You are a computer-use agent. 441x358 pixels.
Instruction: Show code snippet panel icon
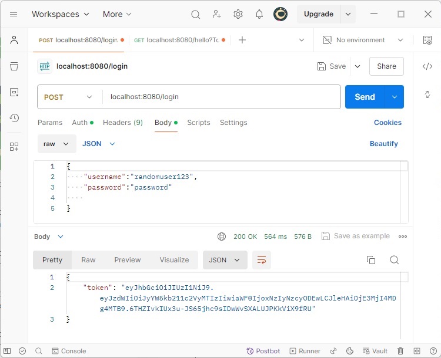[427, 66]
